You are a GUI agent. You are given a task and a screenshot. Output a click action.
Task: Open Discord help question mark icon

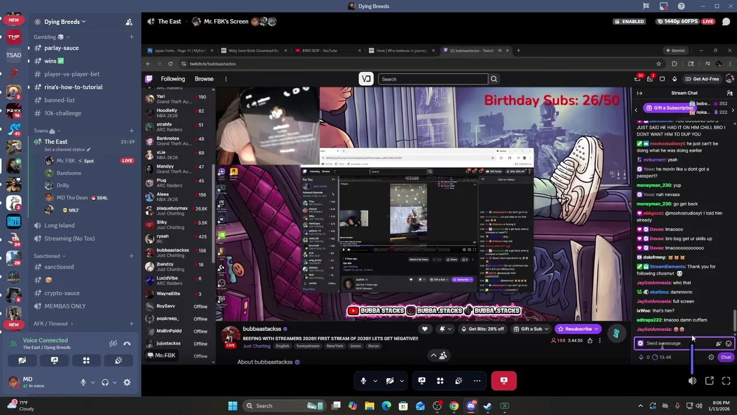682,6
